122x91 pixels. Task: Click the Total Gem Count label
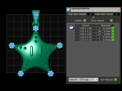(104, 14)
